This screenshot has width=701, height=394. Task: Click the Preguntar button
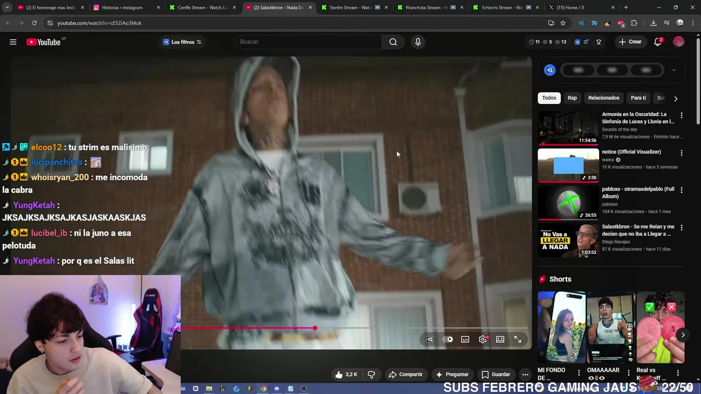(x=452, y=375)
